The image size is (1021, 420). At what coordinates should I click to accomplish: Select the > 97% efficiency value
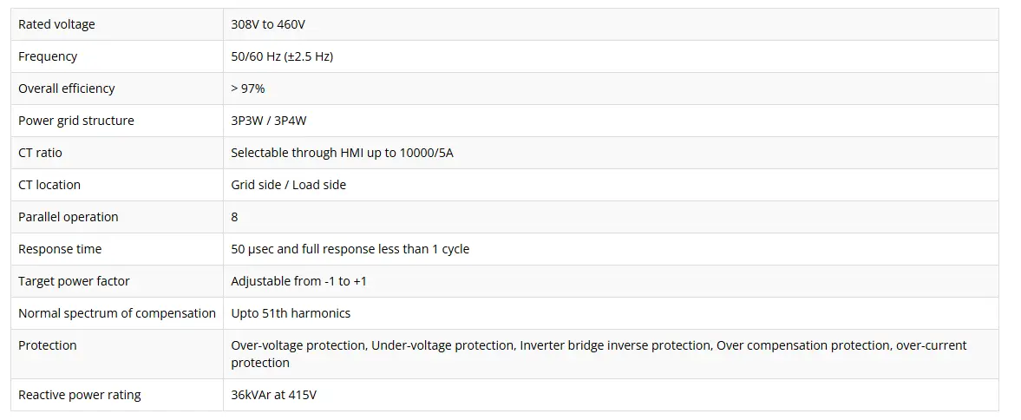click(248, 89)
